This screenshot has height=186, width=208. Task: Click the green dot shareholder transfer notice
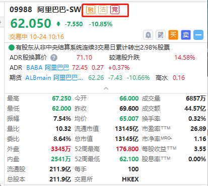pyautogui.click(x=89, y=48)
